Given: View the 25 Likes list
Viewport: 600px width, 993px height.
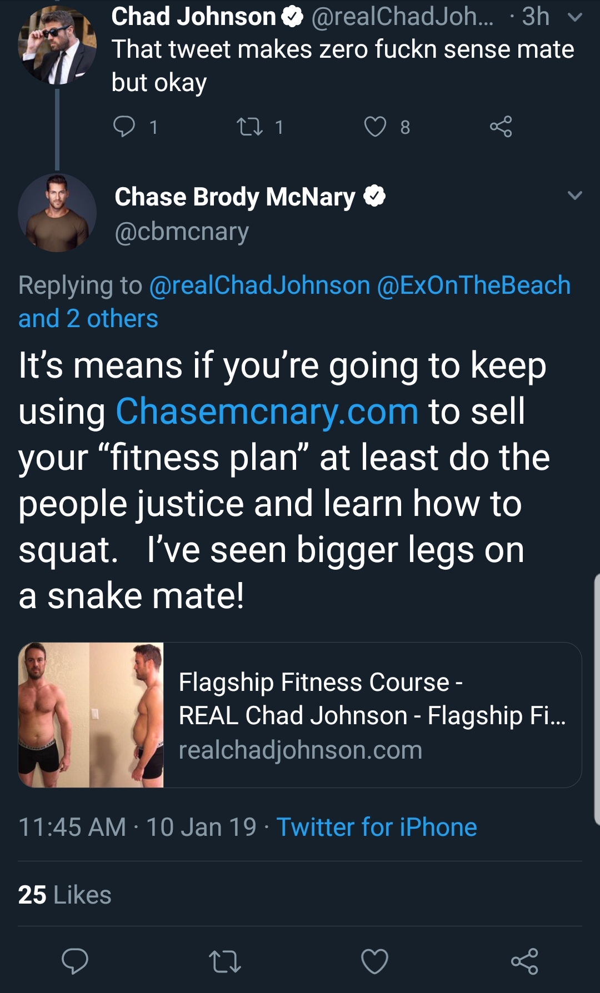Looking at the screenshot, I should 64,895.
